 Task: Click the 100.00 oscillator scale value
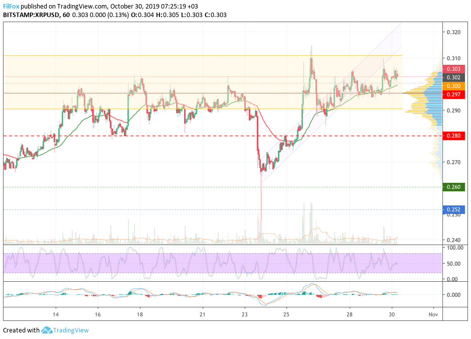[x=455, y=248]
